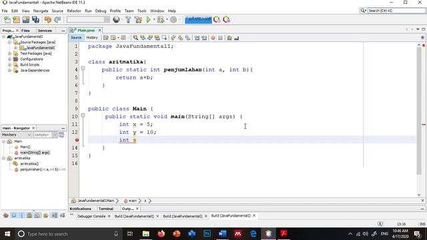This screenshot has height=240, width=427.
Task: Close the Main.java editor tab
Action: pos(99,30)
